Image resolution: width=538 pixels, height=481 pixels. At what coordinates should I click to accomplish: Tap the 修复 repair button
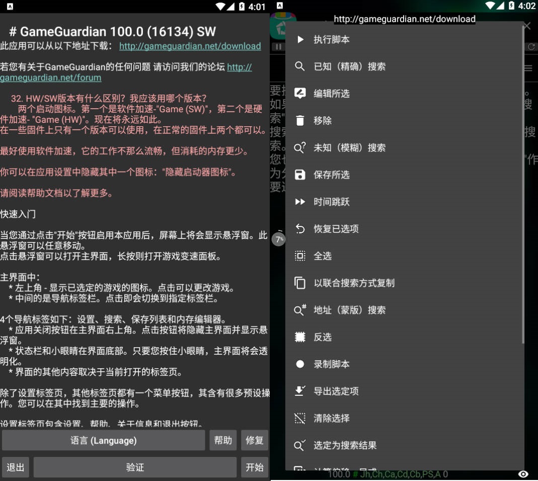[255, 440]
